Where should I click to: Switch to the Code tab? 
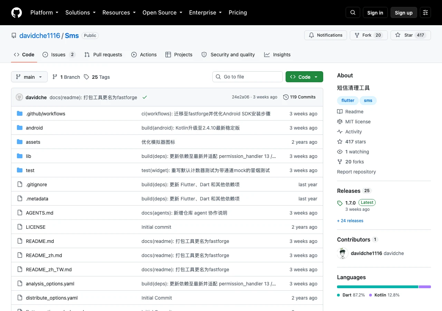[x=24, y=55]
